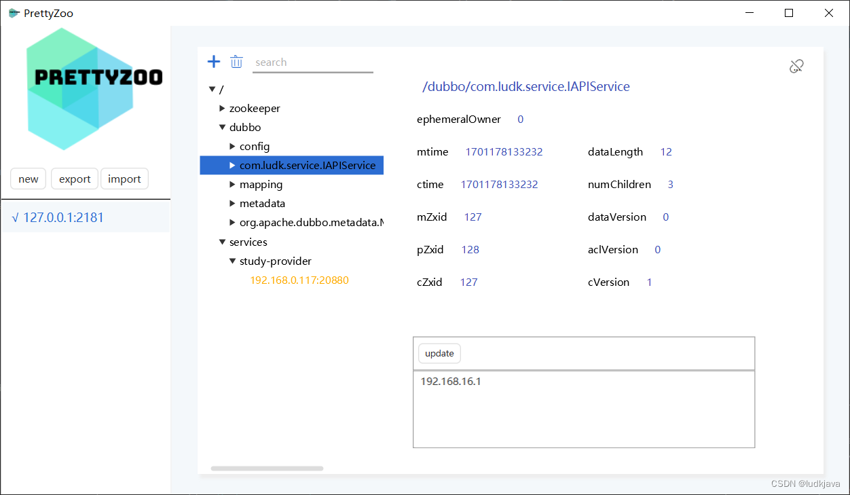This screenshot has height=495, width=850.
Task: Select the 192.168.0.117:20880 leaf node
Action: pos(299,280)
